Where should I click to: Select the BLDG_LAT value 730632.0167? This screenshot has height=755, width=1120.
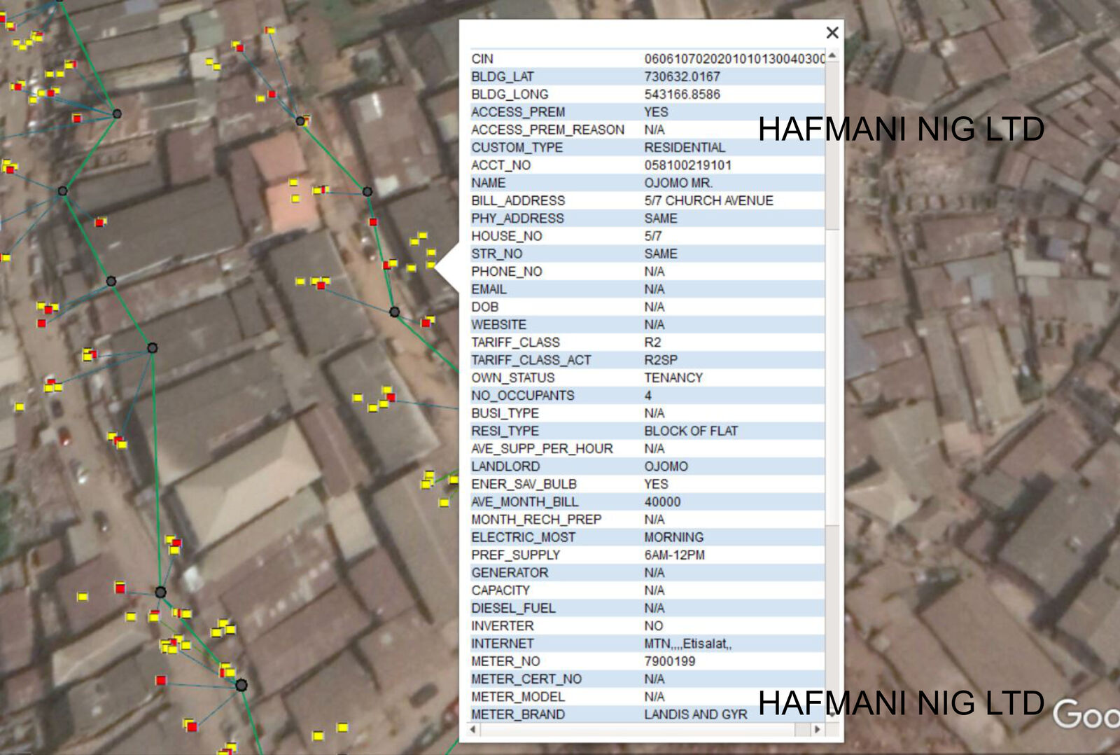tap(682, 76)
